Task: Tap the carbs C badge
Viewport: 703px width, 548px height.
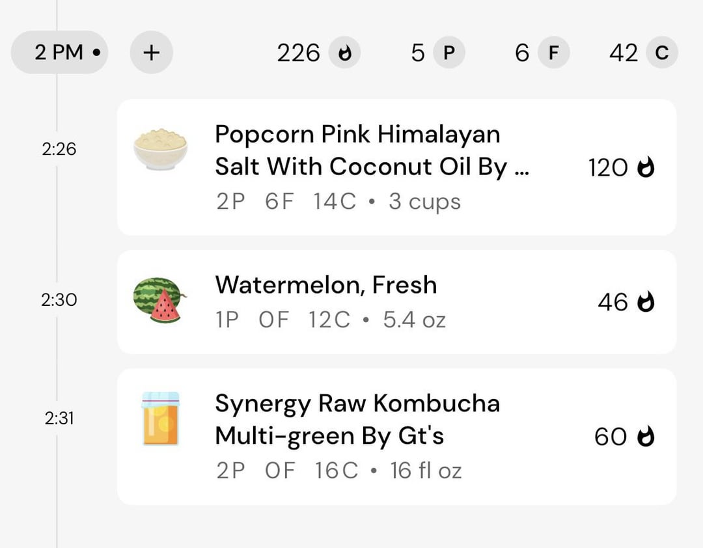Action: (x=661, y=53)
